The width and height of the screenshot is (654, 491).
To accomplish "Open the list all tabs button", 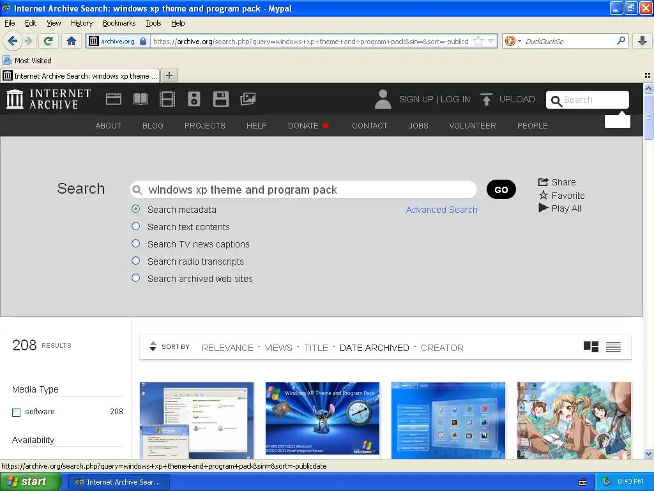I will [648, 75].
